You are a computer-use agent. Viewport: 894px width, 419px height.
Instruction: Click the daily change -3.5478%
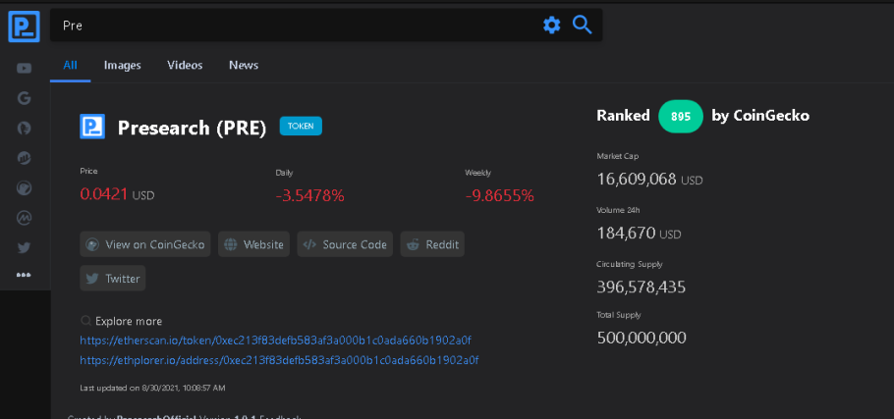(x=310, y=196)
